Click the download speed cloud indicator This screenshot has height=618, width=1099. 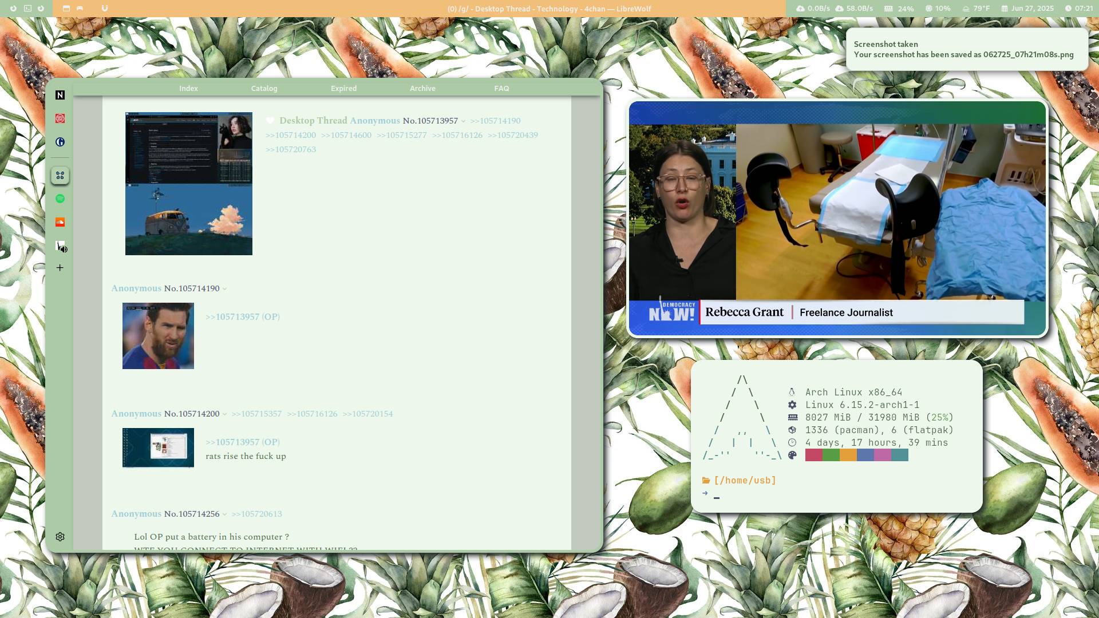tap(839, 9)
